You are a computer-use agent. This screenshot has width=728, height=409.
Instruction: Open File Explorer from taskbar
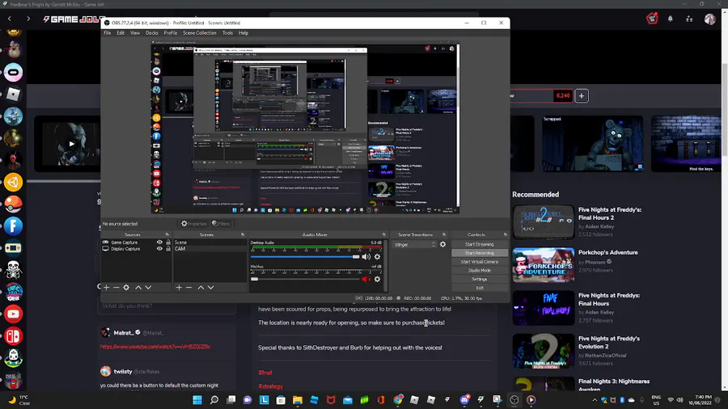(x=298, y=400)
